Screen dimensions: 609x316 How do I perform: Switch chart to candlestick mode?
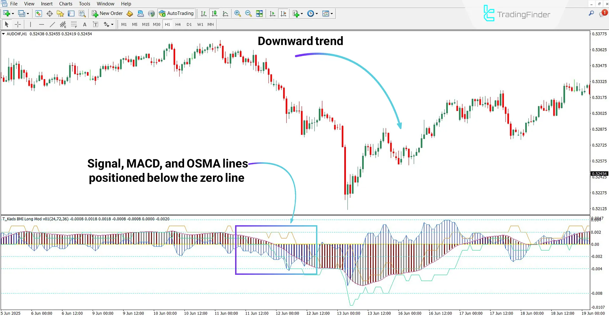point(214,13)
